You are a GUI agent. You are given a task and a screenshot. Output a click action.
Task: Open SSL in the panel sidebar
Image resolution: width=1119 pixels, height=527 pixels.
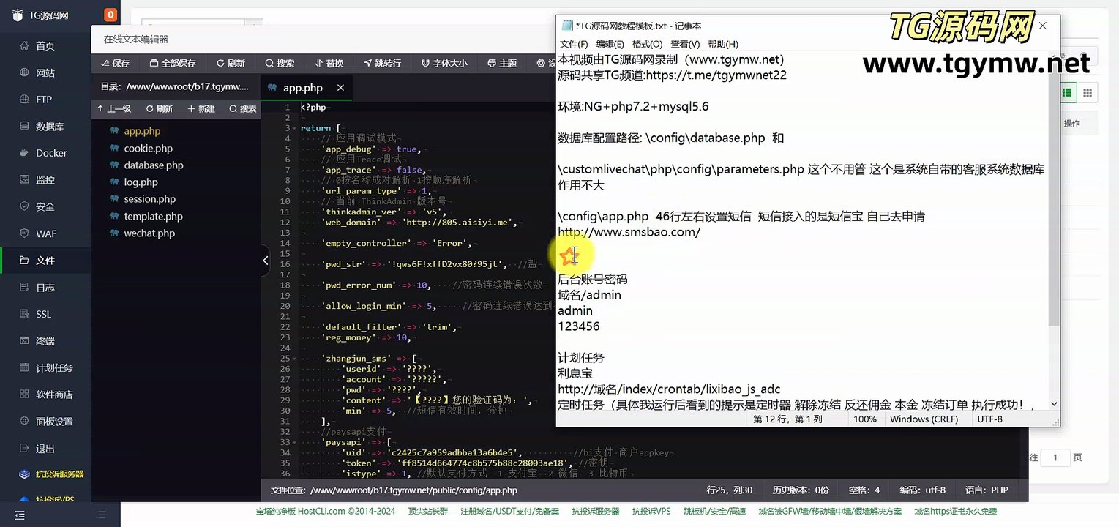point(44,314)
